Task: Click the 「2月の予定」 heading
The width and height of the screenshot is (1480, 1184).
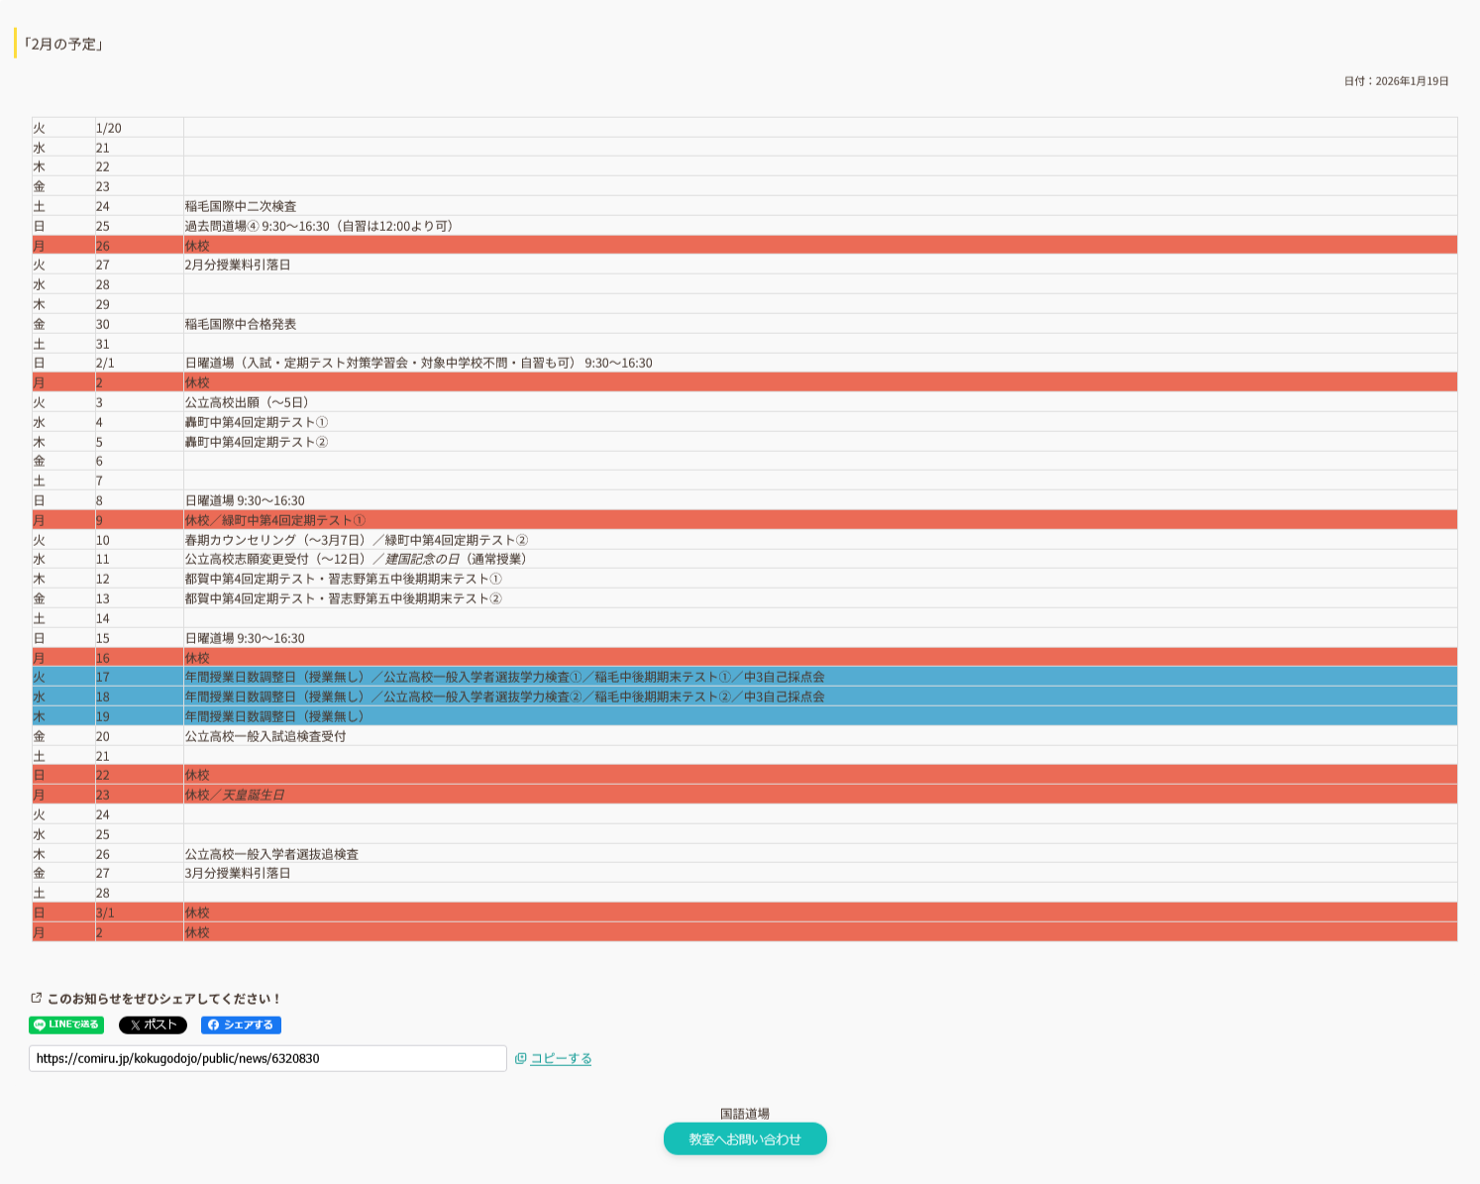Action: click(62, 44)
